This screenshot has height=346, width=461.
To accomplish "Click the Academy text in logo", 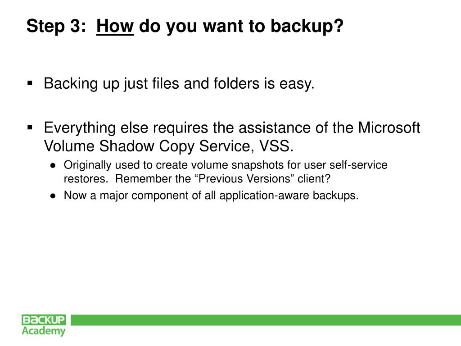I will (x=44, y=331).
